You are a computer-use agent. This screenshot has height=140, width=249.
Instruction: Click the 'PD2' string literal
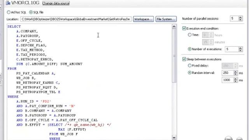(46, 101)
